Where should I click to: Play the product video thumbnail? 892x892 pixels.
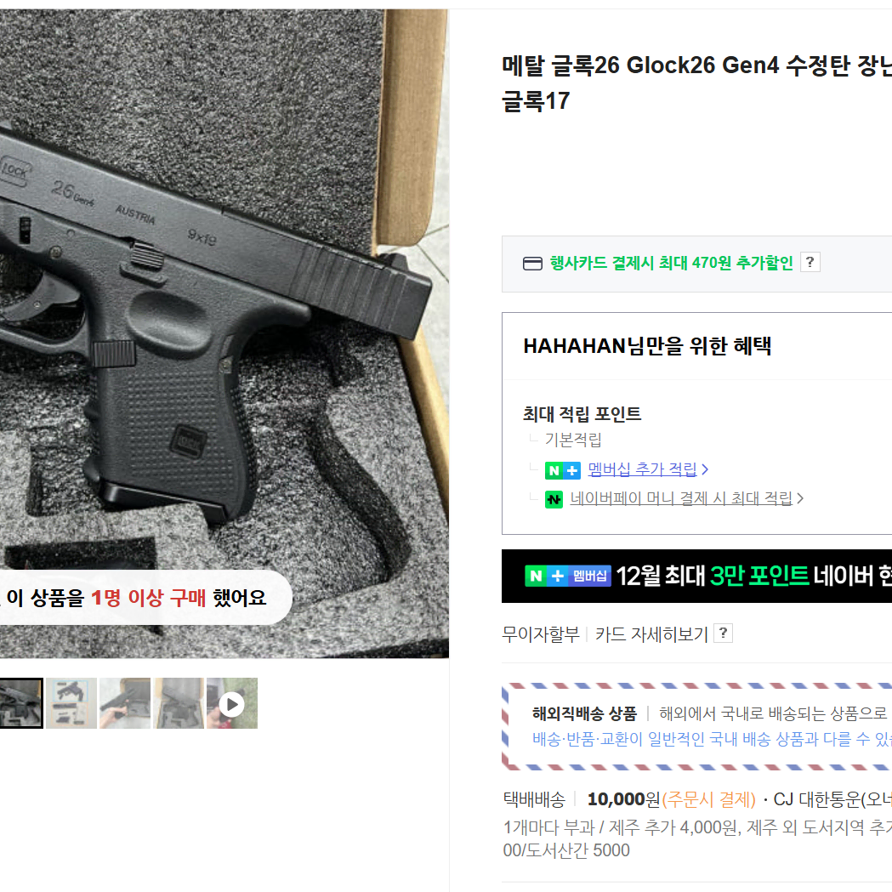232,703
